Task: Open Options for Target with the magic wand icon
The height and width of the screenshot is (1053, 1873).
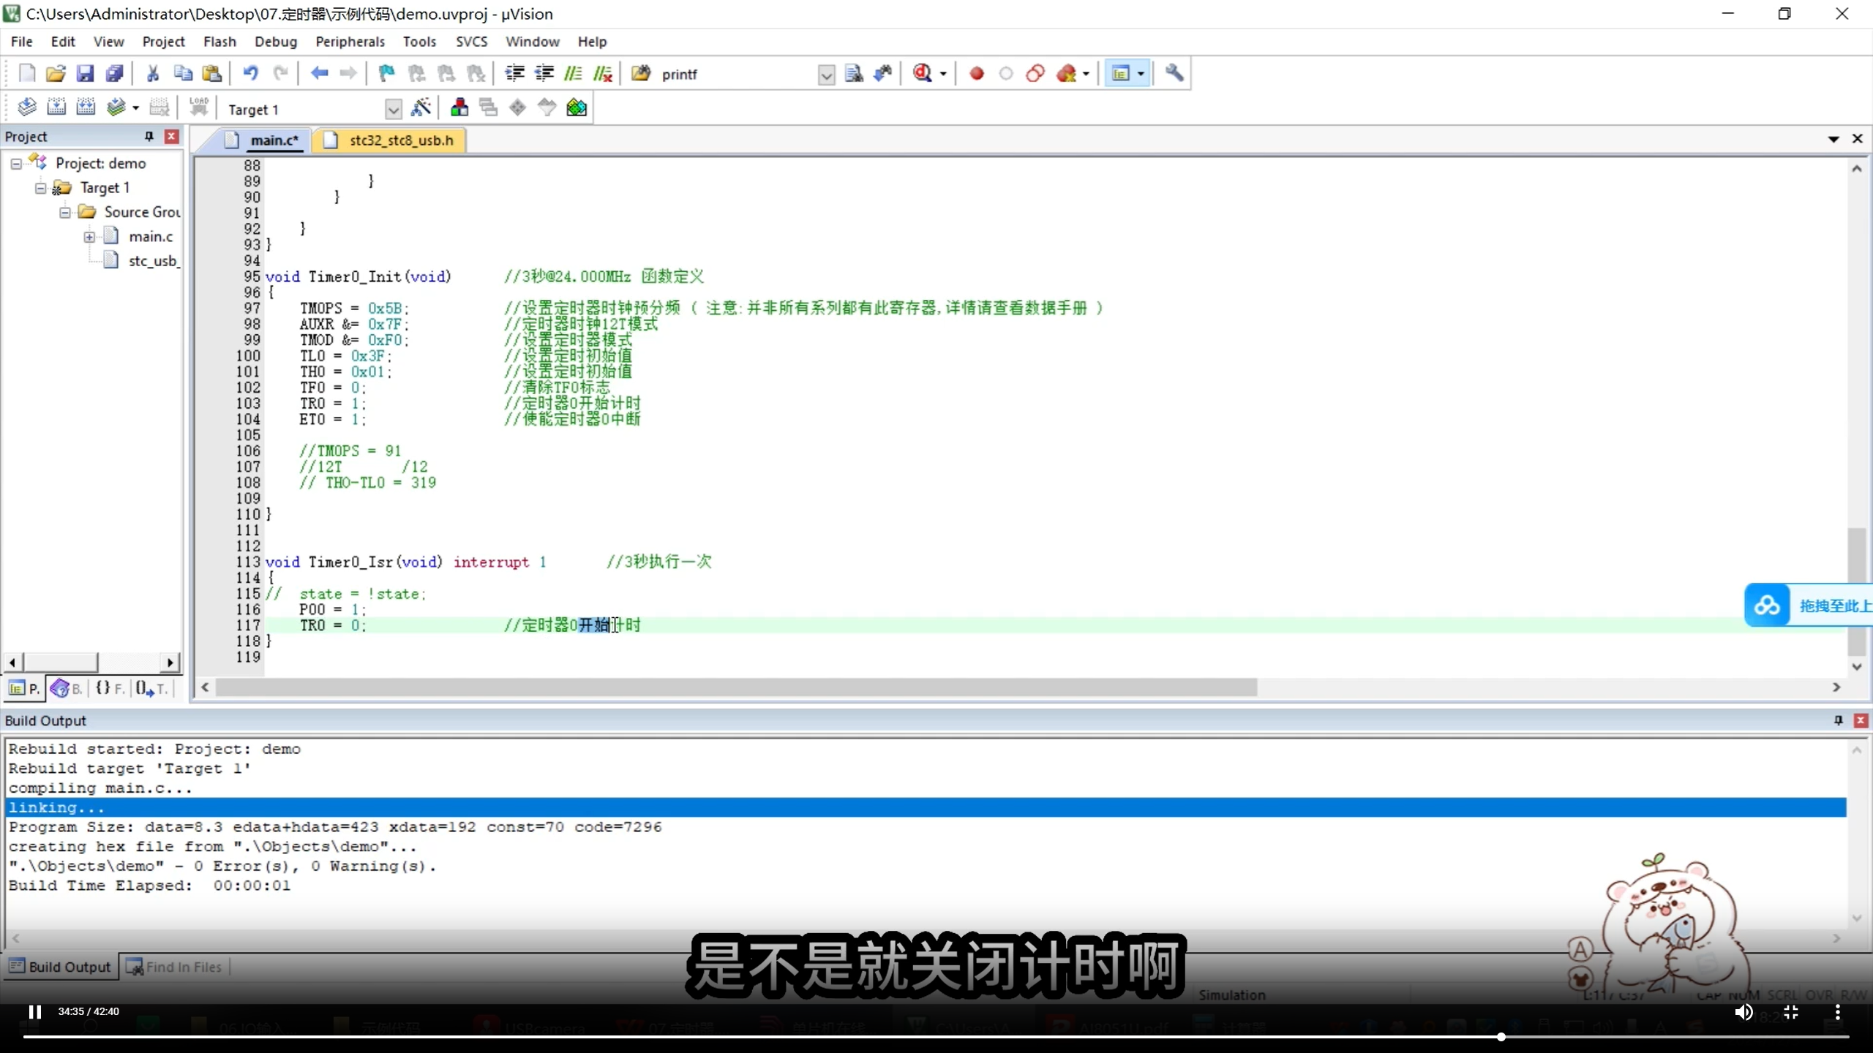Action: tap(422, 107)
